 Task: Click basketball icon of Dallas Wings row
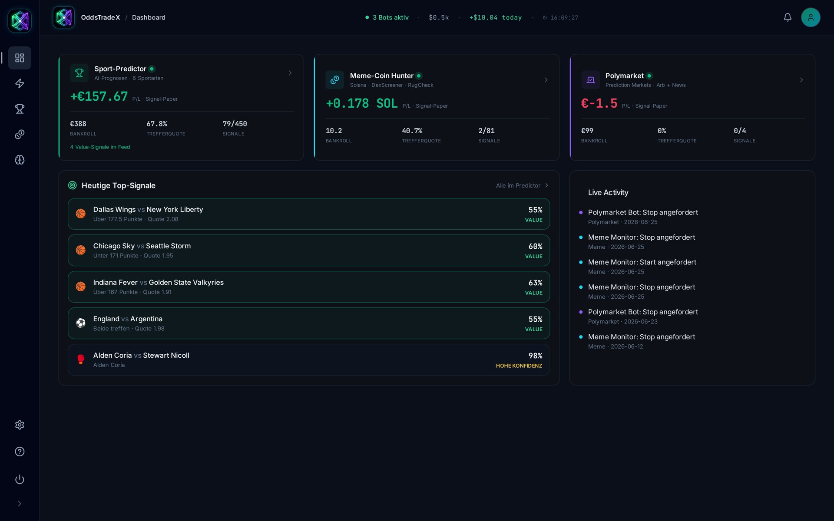tap(80, 214)
